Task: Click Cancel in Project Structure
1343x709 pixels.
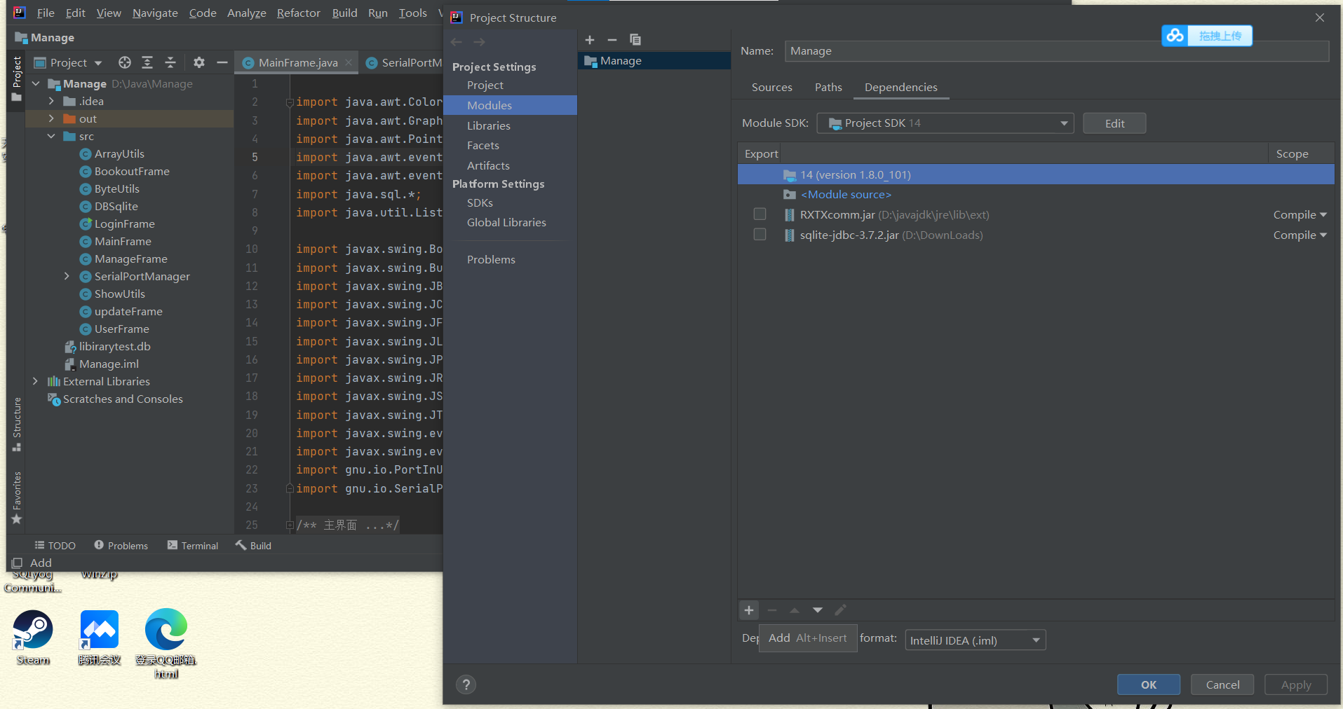Action: coord(1222,684)
